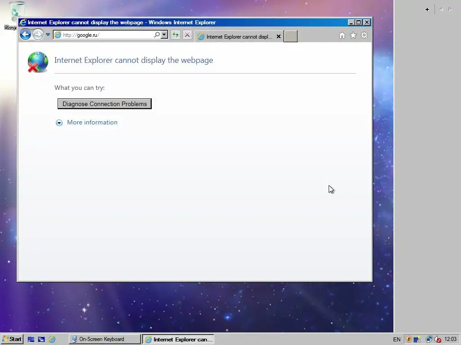Click the left arrow in right panel

[x=441, y=9]
